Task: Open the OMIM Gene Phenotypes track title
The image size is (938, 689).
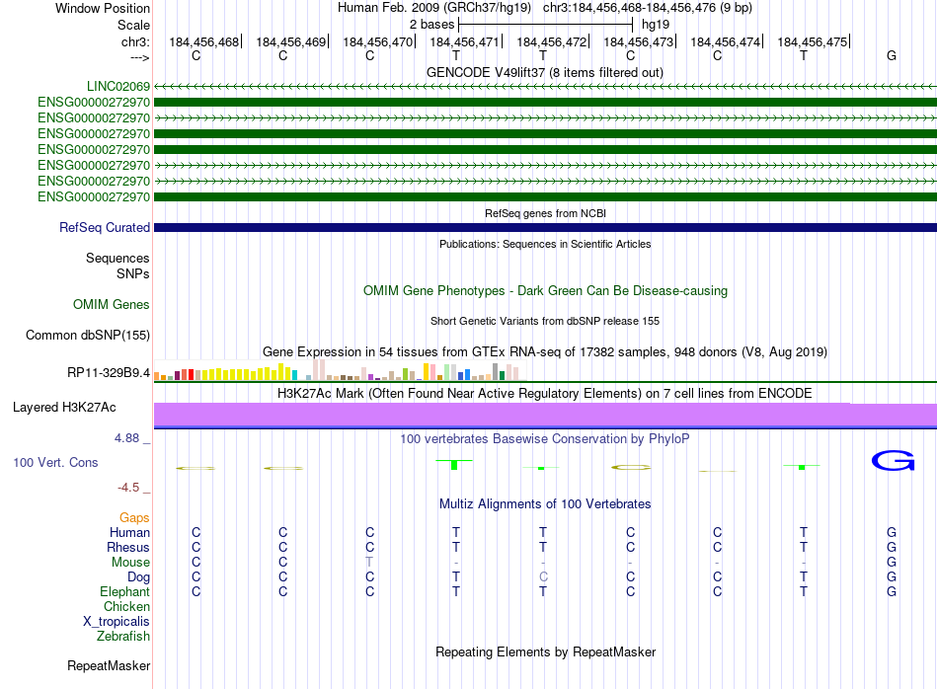Action: 545,290
